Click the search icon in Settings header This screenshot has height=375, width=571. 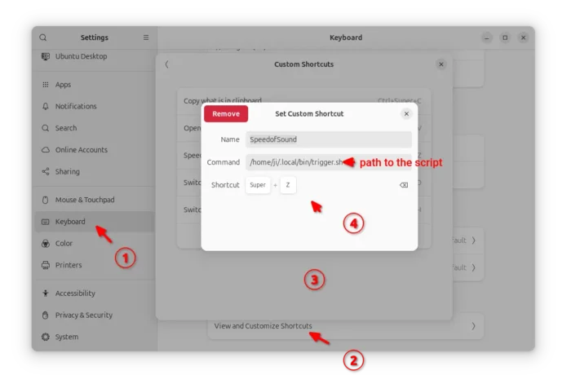point(43,37)
